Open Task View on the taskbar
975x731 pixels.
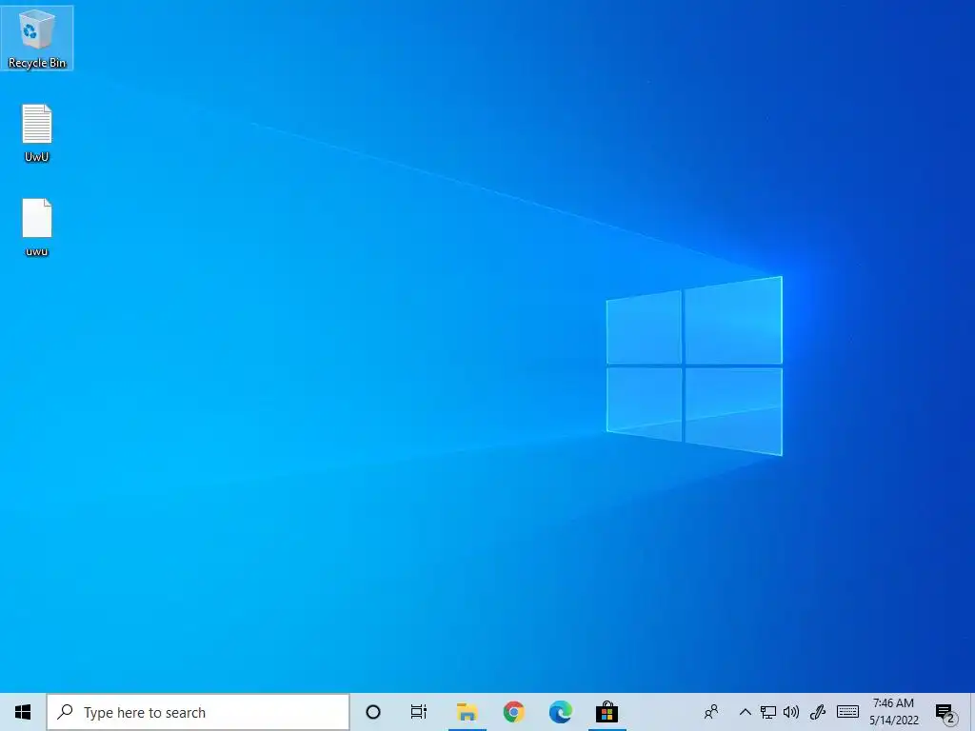tap(419, 712)
